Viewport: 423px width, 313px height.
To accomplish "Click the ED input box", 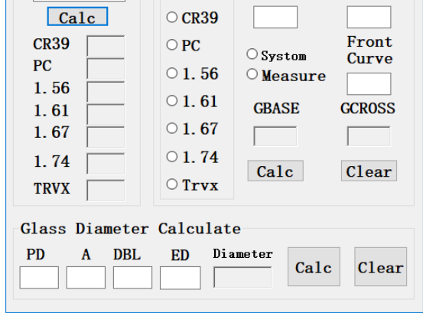I will 181,278.
